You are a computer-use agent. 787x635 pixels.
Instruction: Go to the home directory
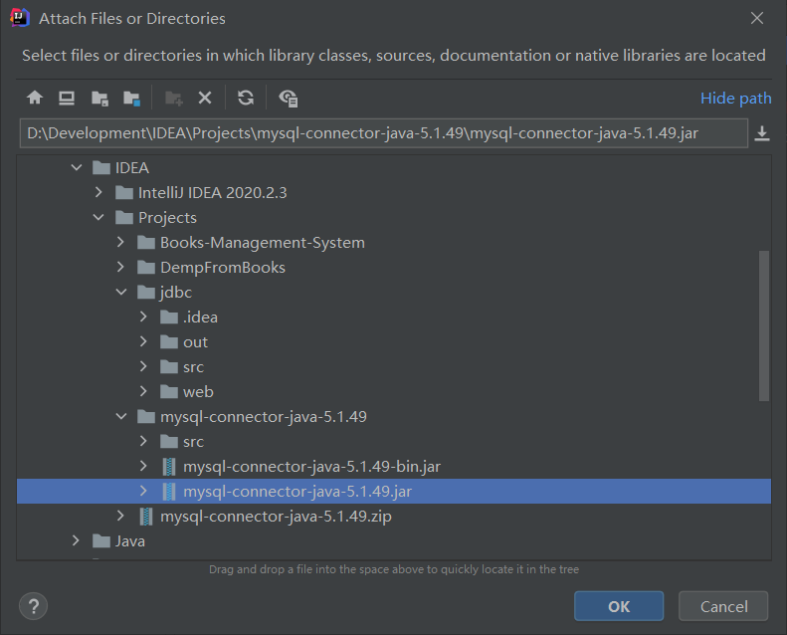click(x=35, y=98)
